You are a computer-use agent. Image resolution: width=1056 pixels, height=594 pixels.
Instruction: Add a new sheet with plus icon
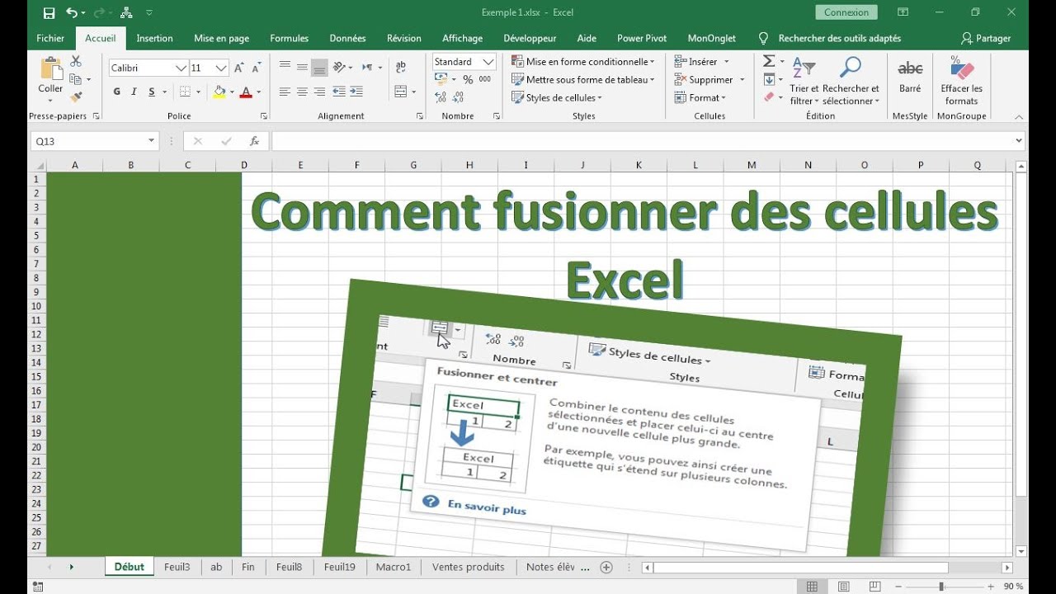click(x=606, y=567)
